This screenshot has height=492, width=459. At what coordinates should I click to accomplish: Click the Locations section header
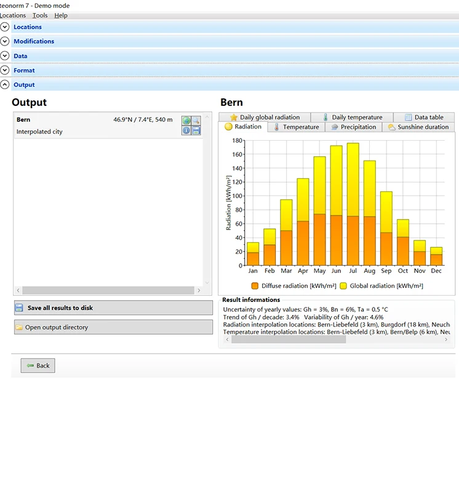235,27
